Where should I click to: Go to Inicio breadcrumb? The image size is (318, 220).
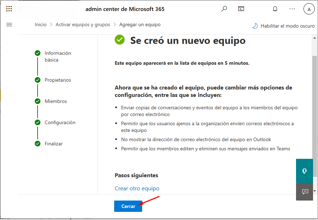pos(40,24)
